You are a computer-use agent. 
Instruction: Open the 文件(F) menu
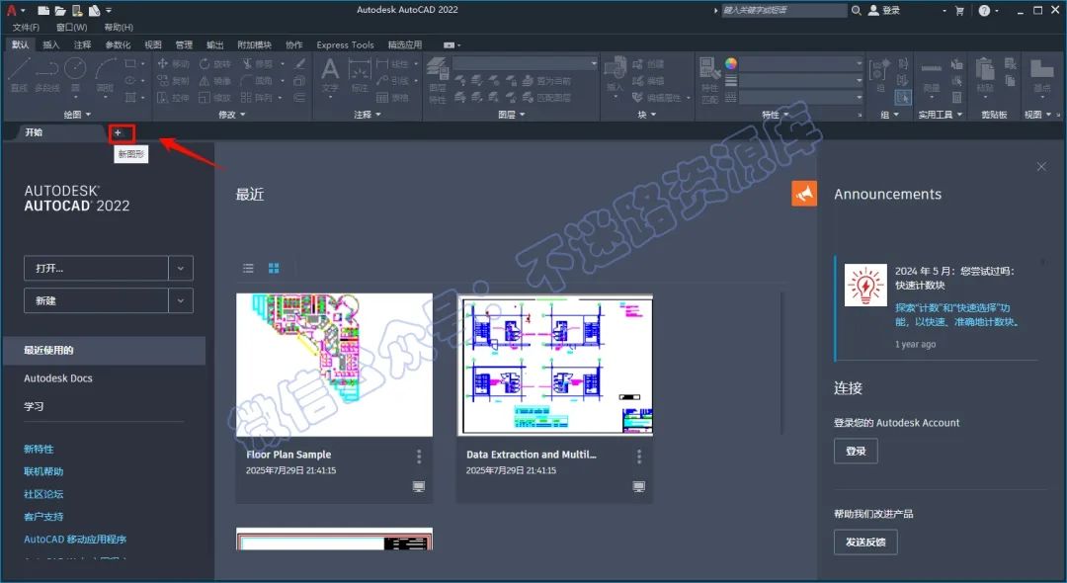coord(26,28)
